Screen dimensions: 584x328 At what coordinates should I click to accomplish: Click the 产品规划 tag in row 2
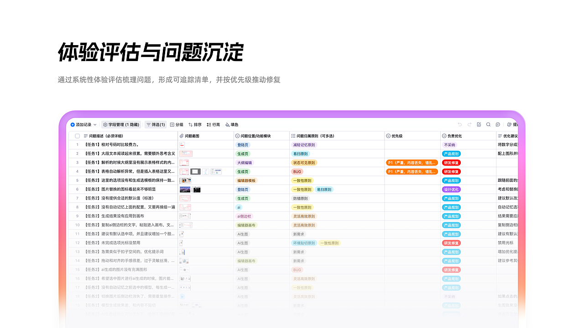point(452,154)
